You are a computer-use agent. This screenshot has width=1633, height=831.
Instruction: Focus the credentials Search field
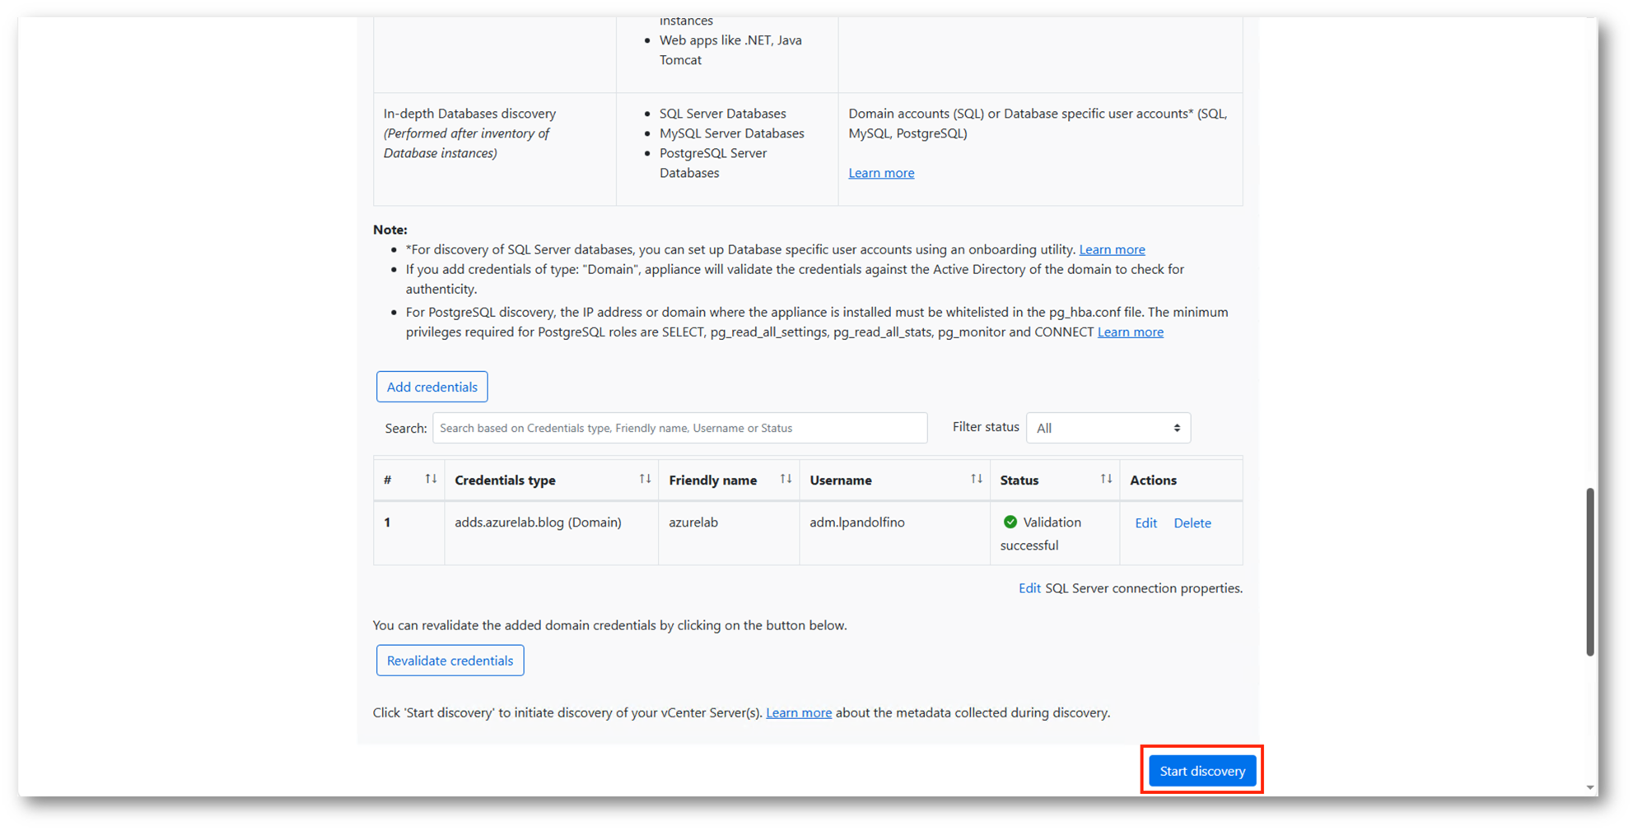click(679, 428)
